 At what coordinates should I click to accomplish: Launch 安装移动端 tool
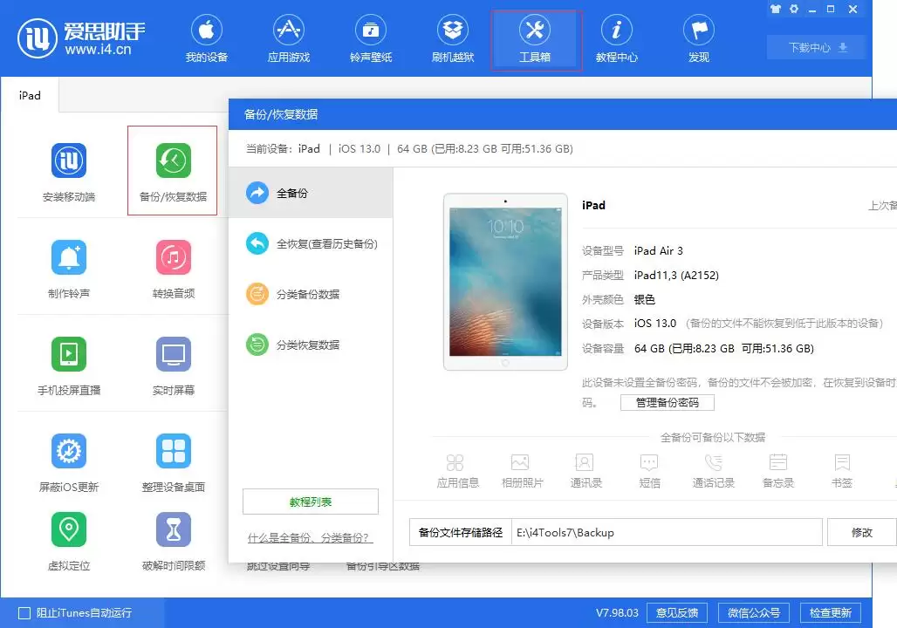[x=69, y=172]
